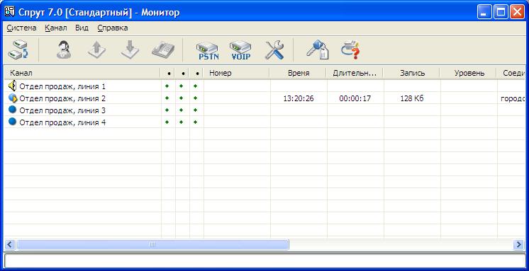Image resolution: width=529 pixels, height=271 pixels.
Task: Open the Система menu
Action: [x=21, y=28]
